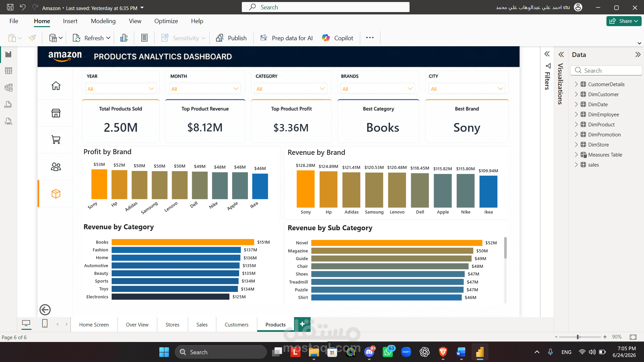Viewport: 644px width, 362px height.
Task: Open the Modeling ribbon tab
Action: tap(103, 21)
